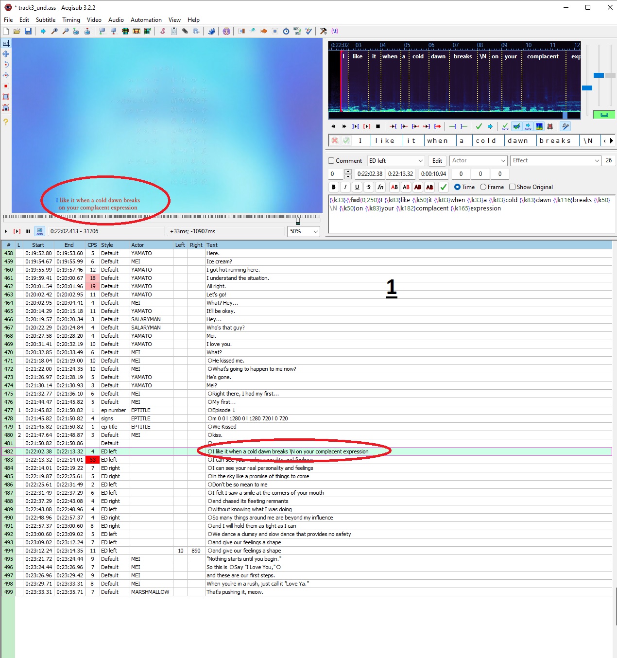The image size is (617, 658).
Task: Open the Actor combo box
Action: tap(479, 161)
